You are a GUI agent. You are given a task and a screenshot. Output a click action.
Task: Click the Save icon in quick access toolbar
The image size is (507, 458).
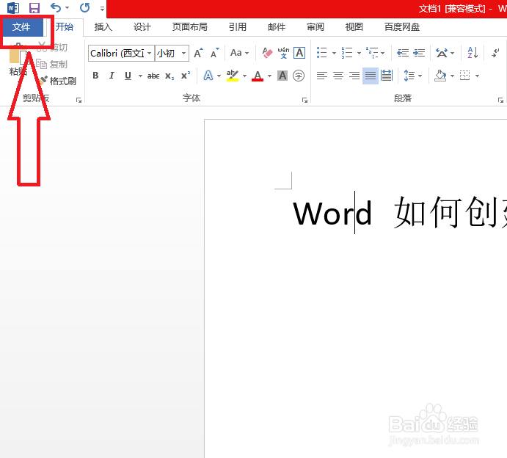(x=34, y=7)
